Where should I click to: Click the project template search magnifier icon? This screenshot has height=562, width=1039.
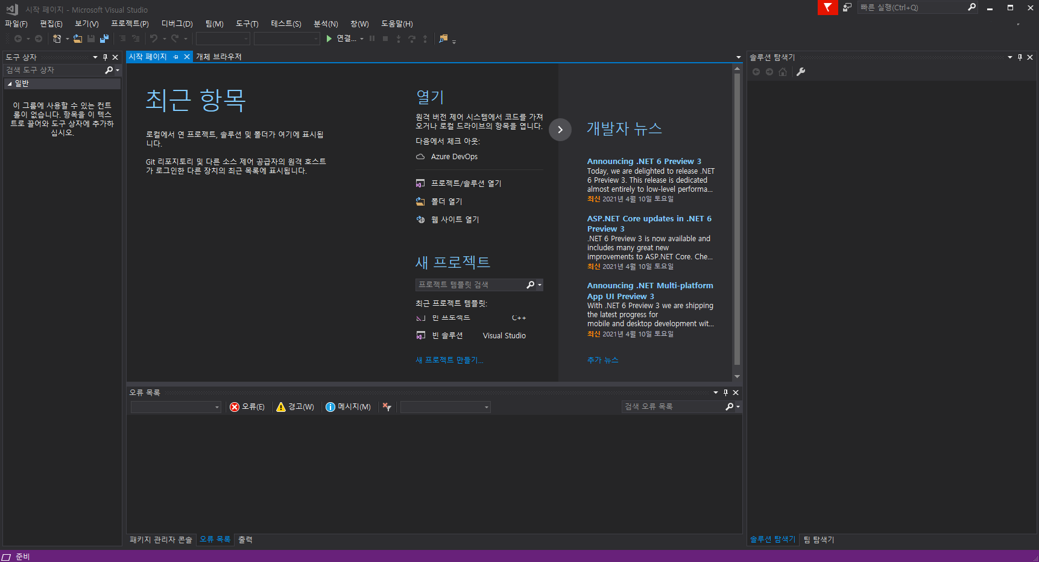531,285
